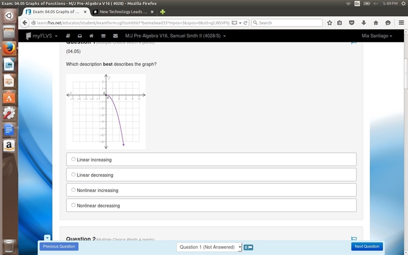Open LibreOffice Impress dock icon
This screenshot has height=255, width=408.
[9, 81]
